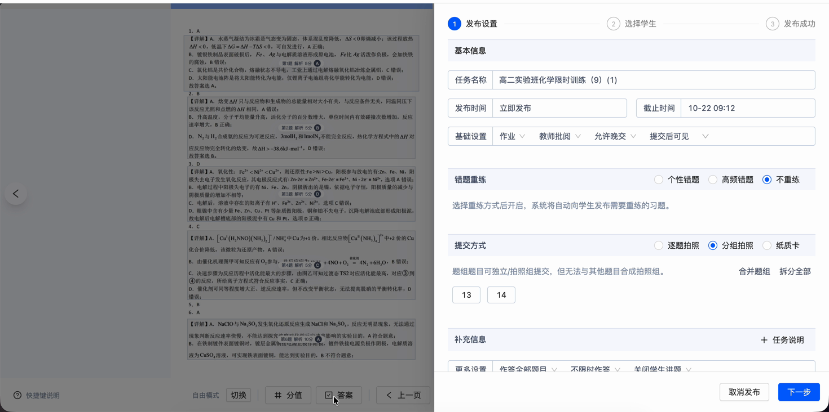Screen dimensions: 829x412
Task: Click step 1 发布设置
Action: (473, 24)
